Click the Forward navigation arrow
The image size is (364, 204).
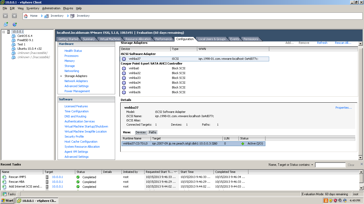[x=14, y=16]
